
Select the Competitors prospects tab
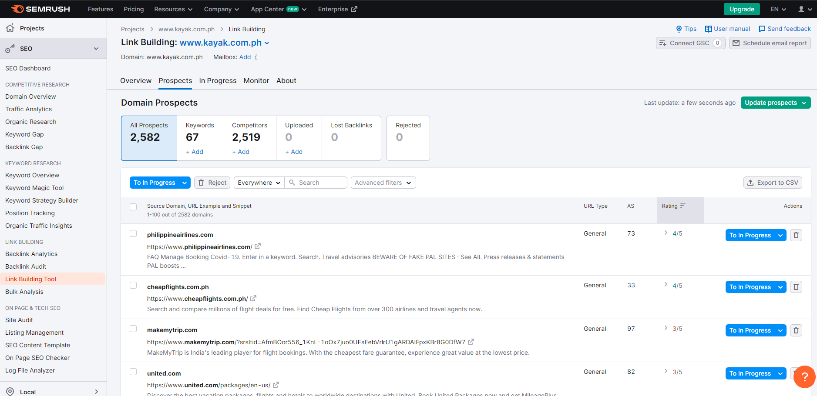(249, 138)
